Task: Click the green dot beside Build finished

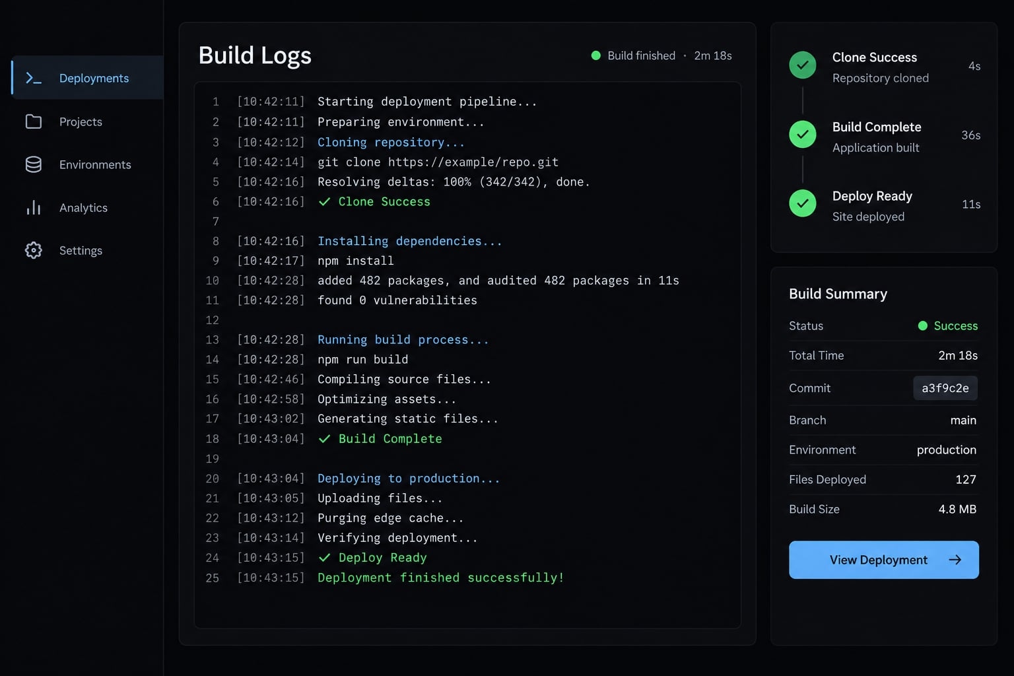Action: click(x=595, y=55)
